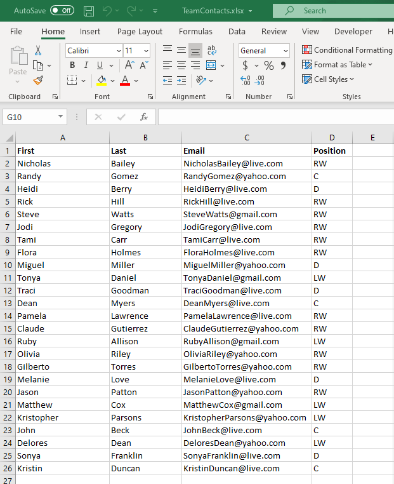Select the cell containing MiguelMiller@yahoo.com
Viewport: 394px width, 484px height.
click(x=247, y=265)
